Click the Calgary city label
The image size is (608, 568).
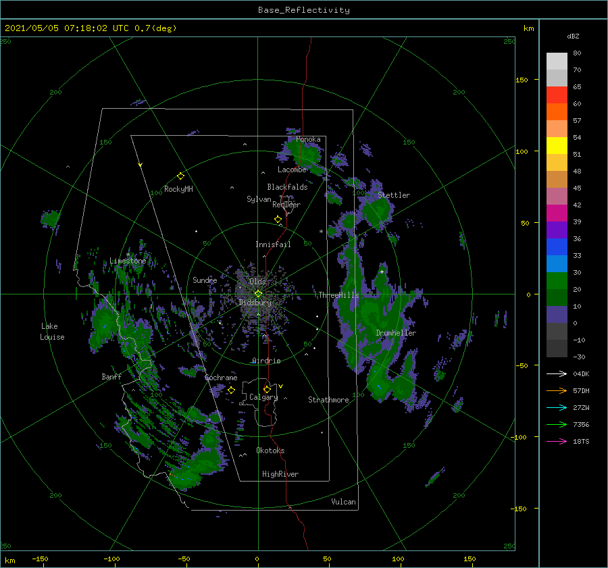click(x=263, y=397)
